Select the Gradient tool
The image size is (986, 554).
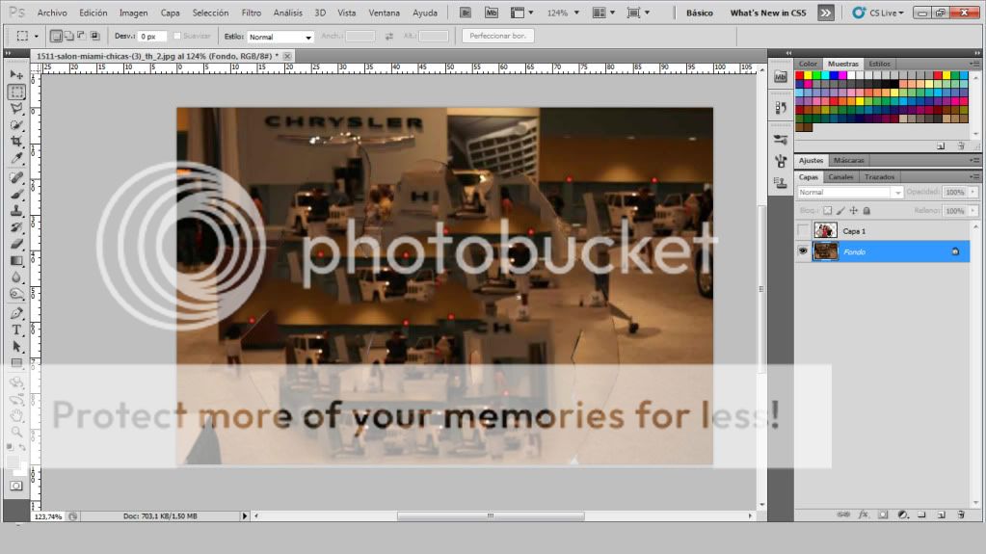tap(16, 260)
